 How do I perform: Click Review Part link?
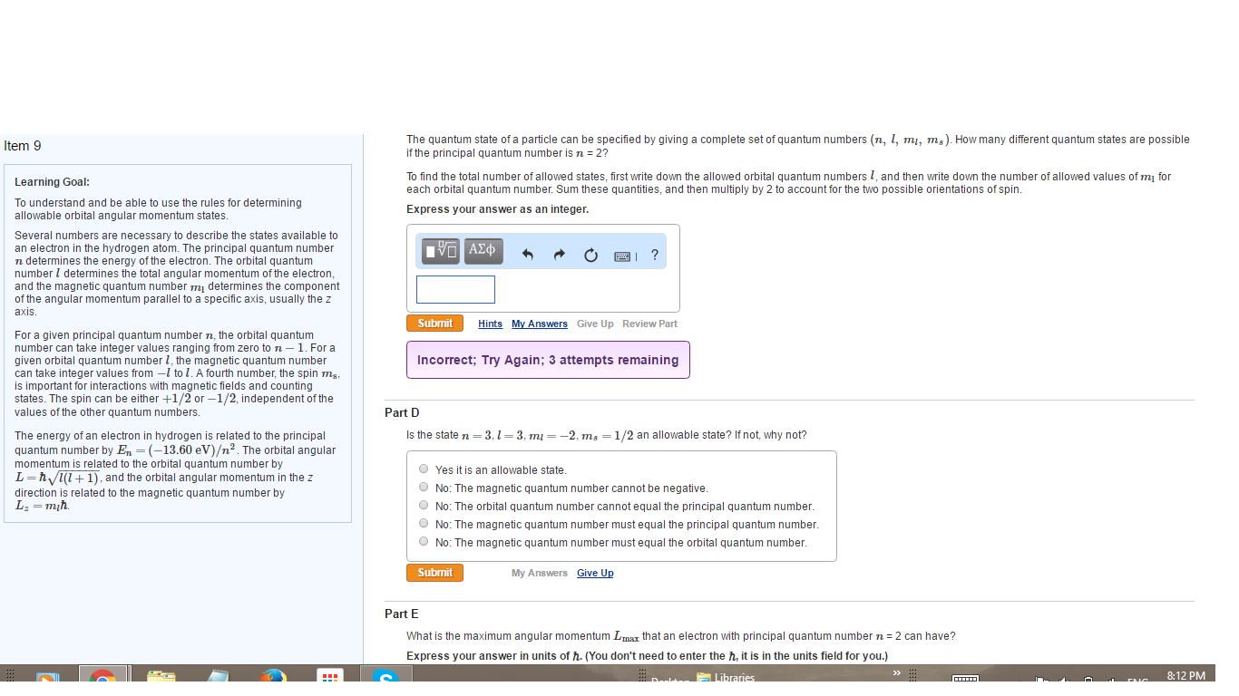(649, 324)
